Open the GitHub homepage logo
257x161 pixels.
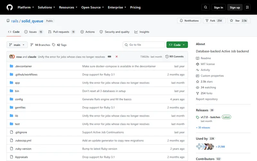coord(10,7)
